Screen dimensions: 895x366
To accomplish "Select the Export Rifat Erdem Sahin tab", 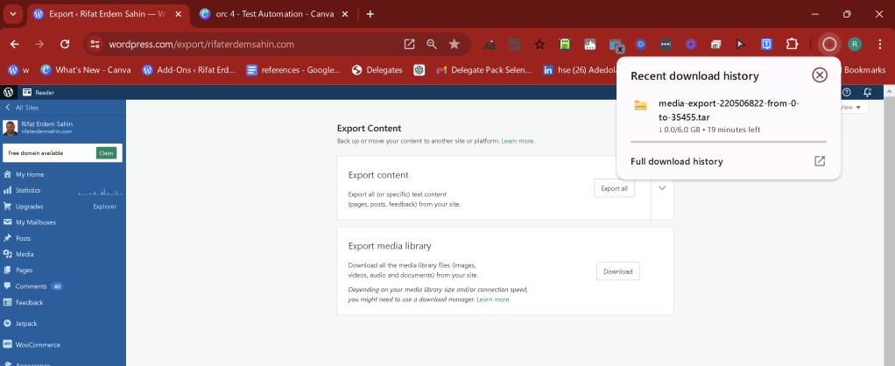I will (x=109, y=14).
